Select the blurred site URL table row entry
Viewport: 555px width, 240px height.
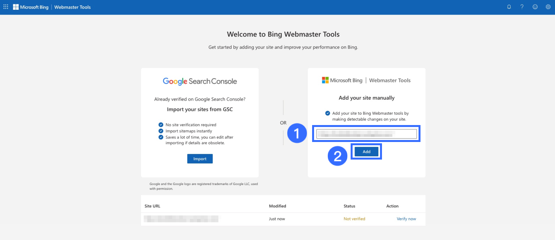coord(182,219)
